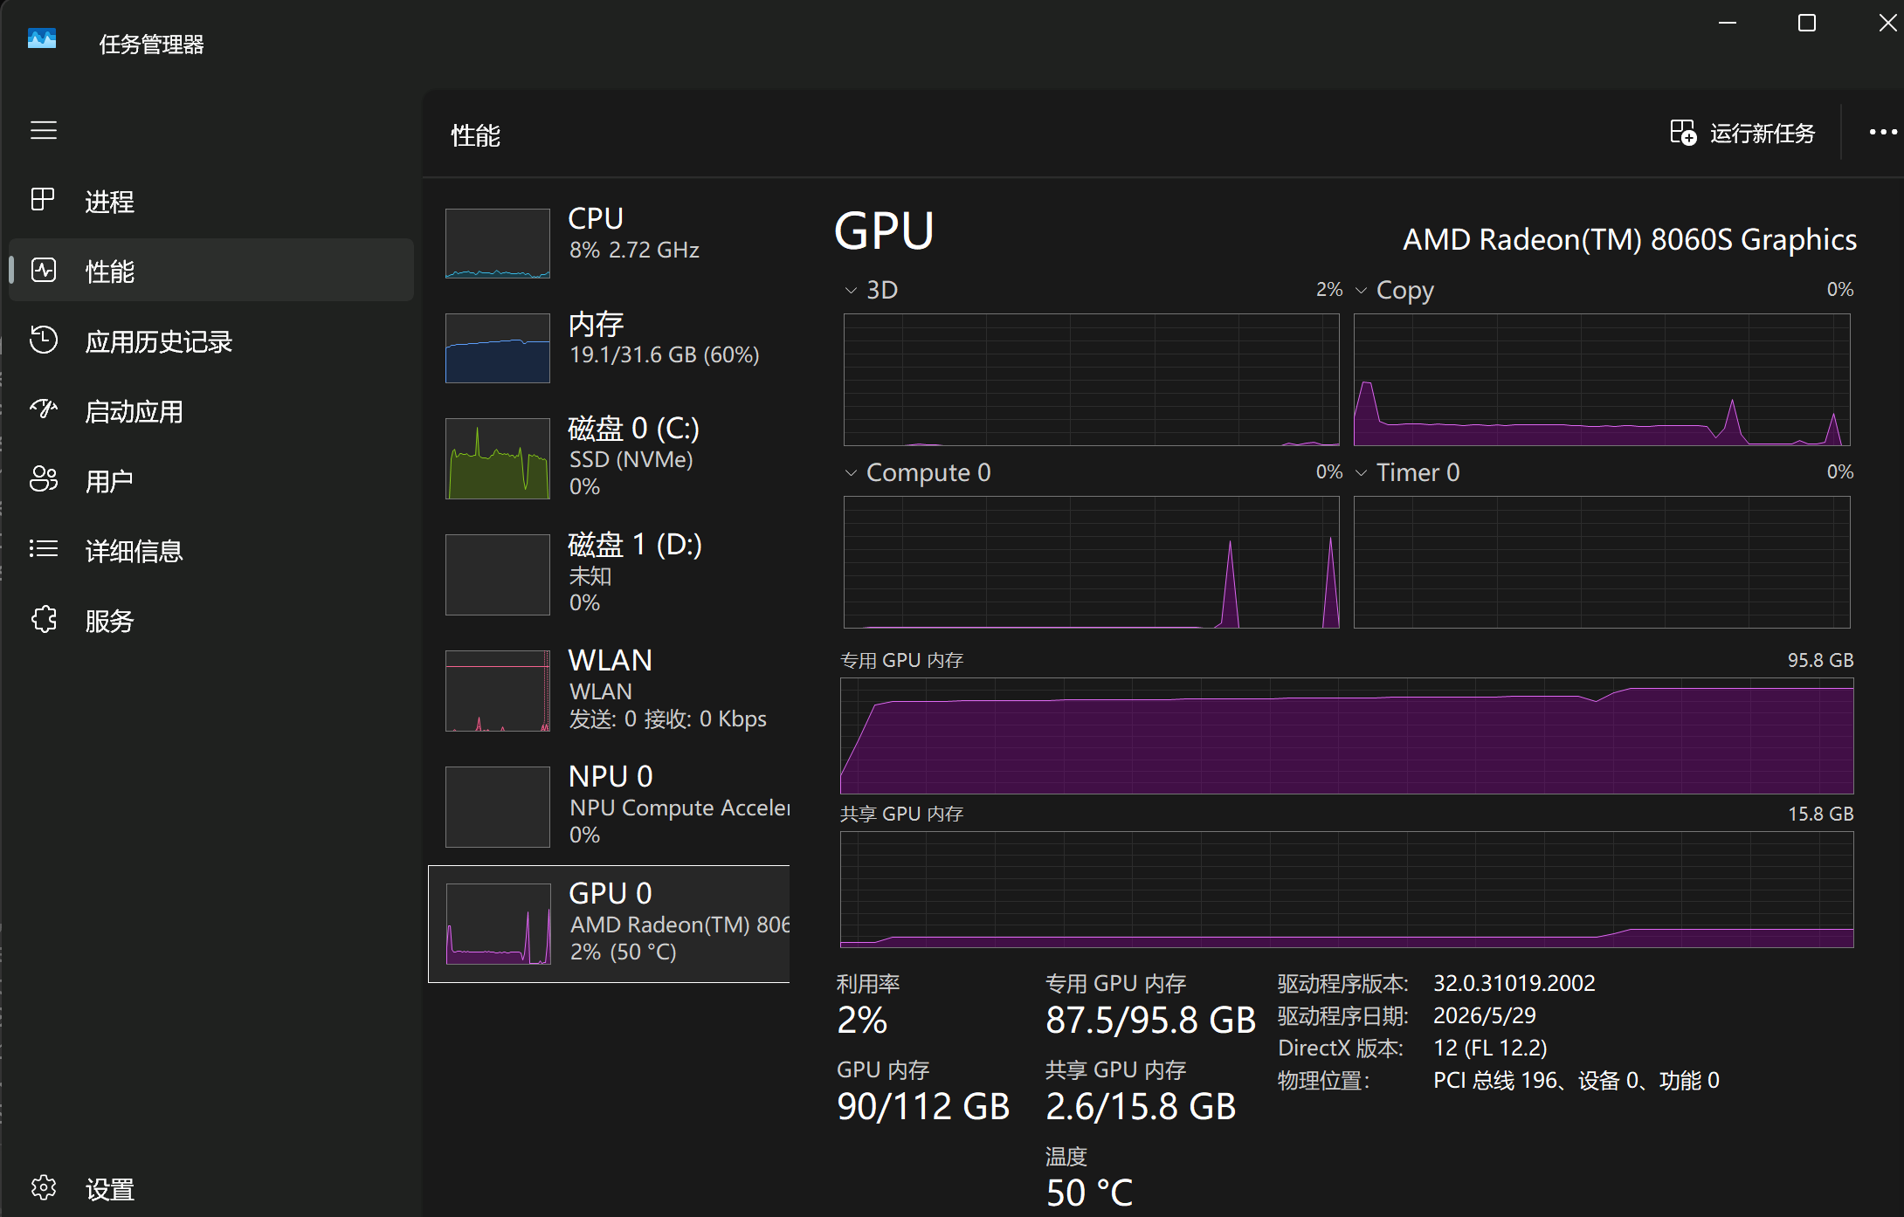The width and height of the screenshot is (1904, 1217).
Task: Select the WLAN network entry
Action: click(x=609, y=690)
